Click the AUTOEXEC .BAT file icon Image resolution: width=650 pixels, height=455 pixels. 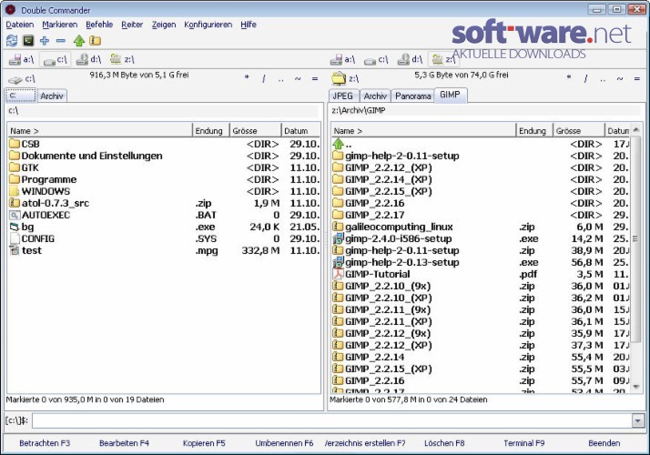15,215
